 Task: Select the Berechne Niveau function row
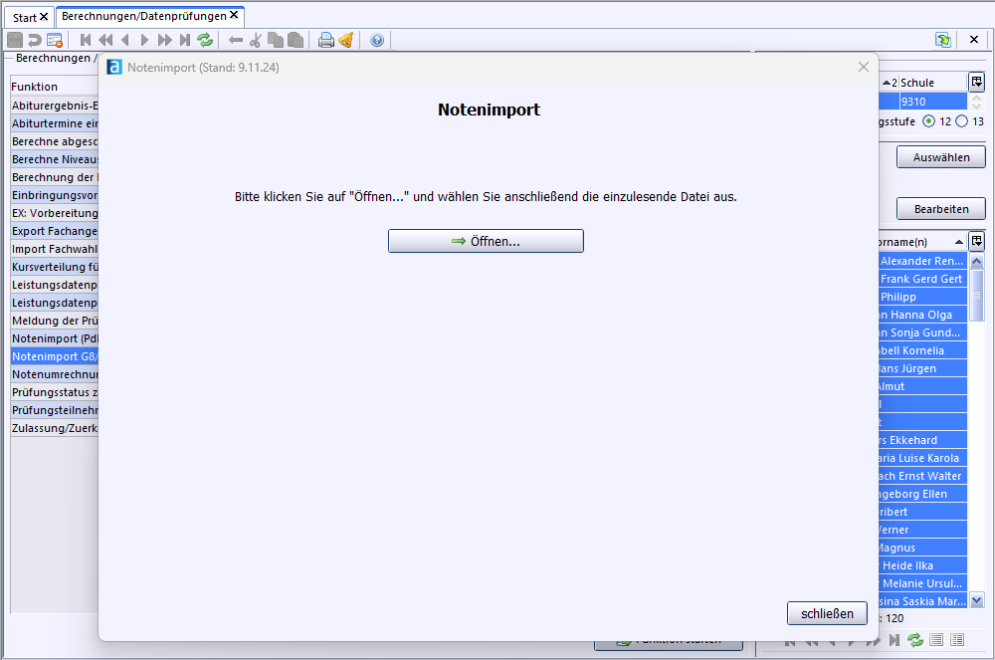pos(55,159)
